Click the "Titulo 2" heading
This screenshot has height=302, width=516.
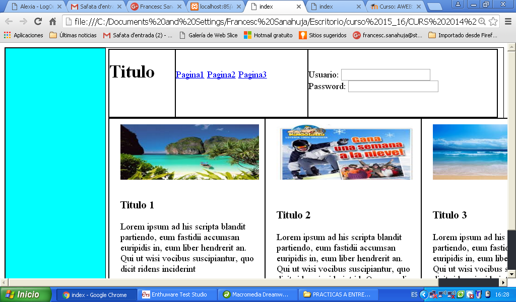click(x=294, y=215)
